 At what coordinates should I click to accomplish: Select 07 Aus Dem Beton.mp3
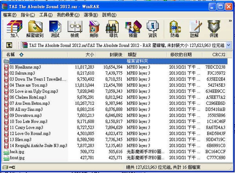point(30,103)
